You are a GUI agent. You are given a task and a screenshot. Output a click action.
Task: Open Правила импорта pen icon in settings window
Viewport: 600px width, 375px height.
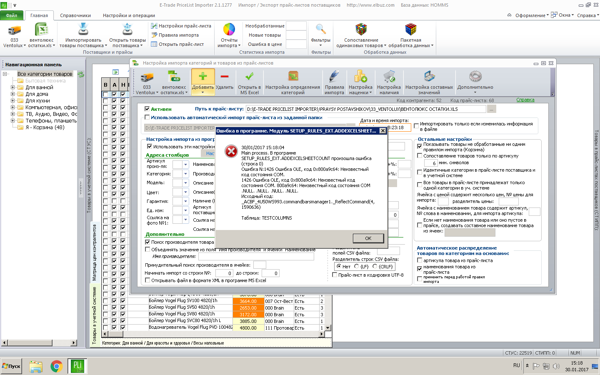click(x=335, y=77)
